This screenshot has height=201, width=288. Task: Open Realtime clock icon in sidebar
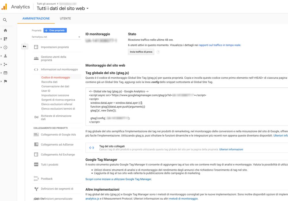click(5, 47)
